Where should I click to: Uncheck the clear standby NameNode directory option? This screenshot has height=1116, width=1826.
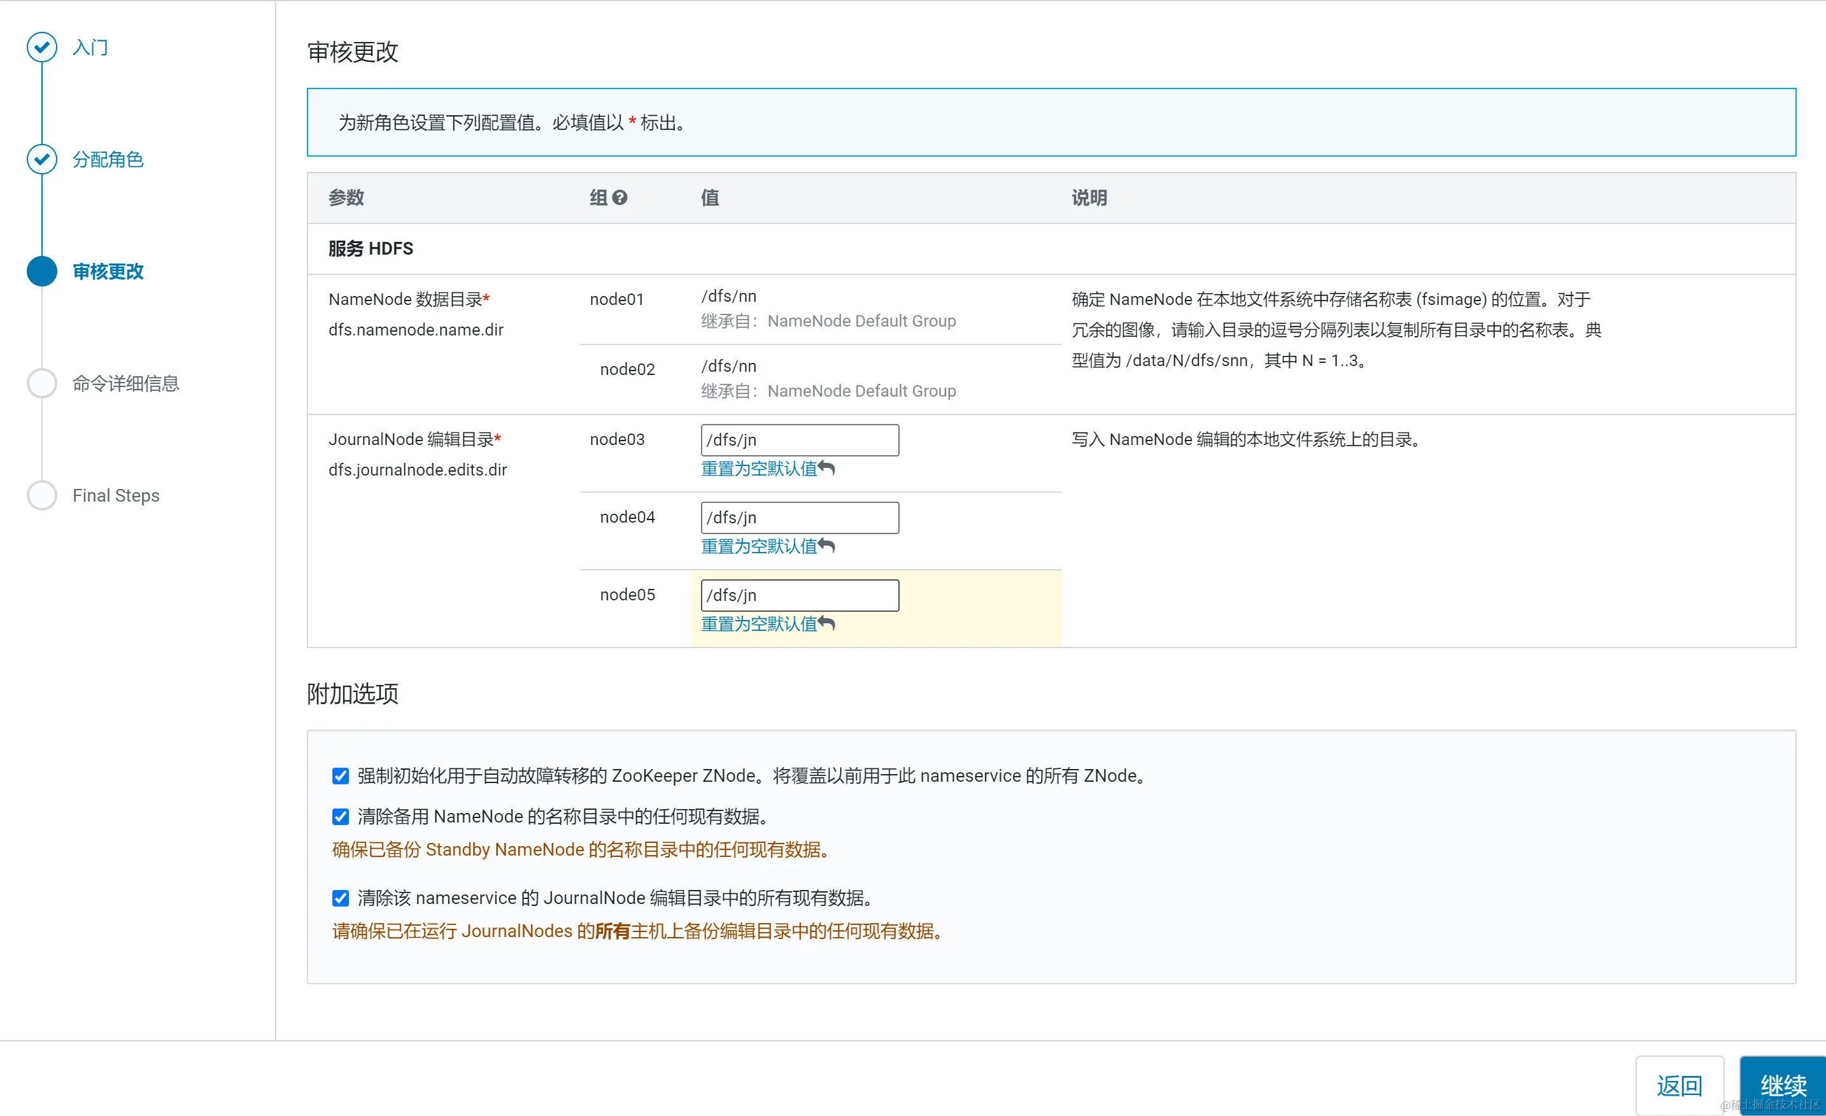tap(340, 817)
